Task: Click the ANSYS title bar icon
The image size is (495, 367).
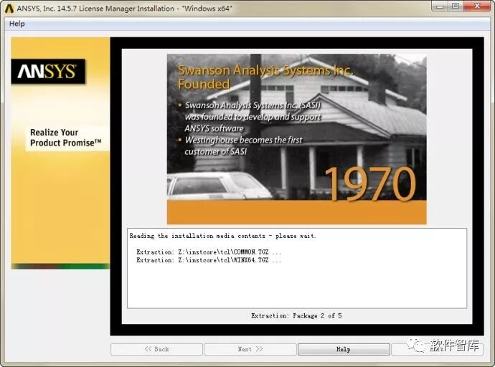Action: (x=9, y=8)
